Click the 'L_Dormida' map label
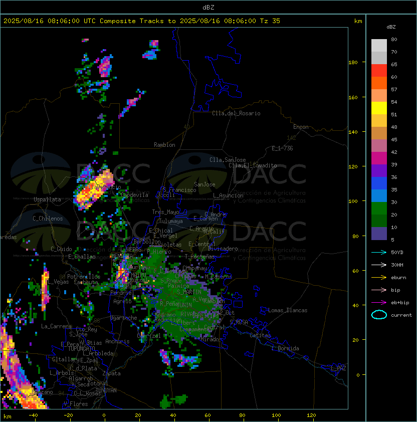Image resolution: width=417 pixels, height=422 pixels. point(285,348)
